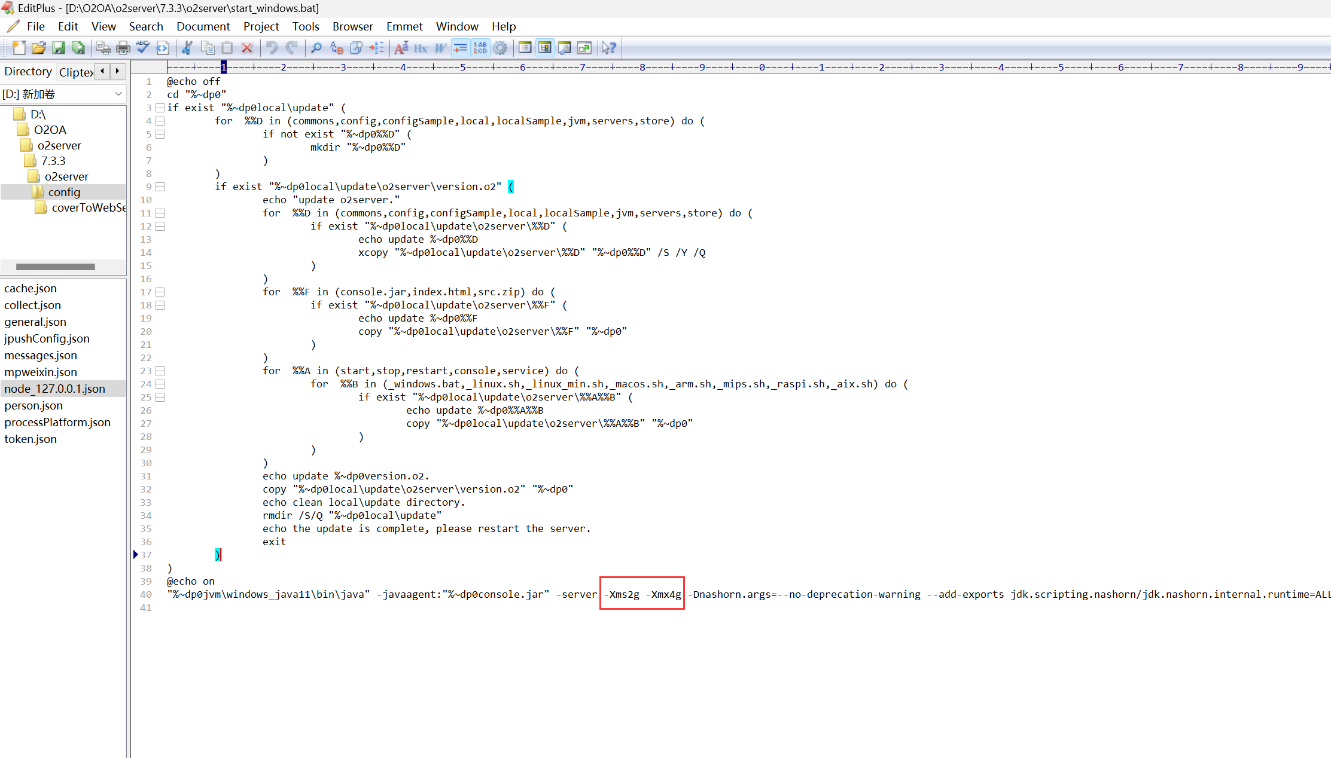
Task: Run Spell check (ABC checkmark icon)
Action: [143, 48]
